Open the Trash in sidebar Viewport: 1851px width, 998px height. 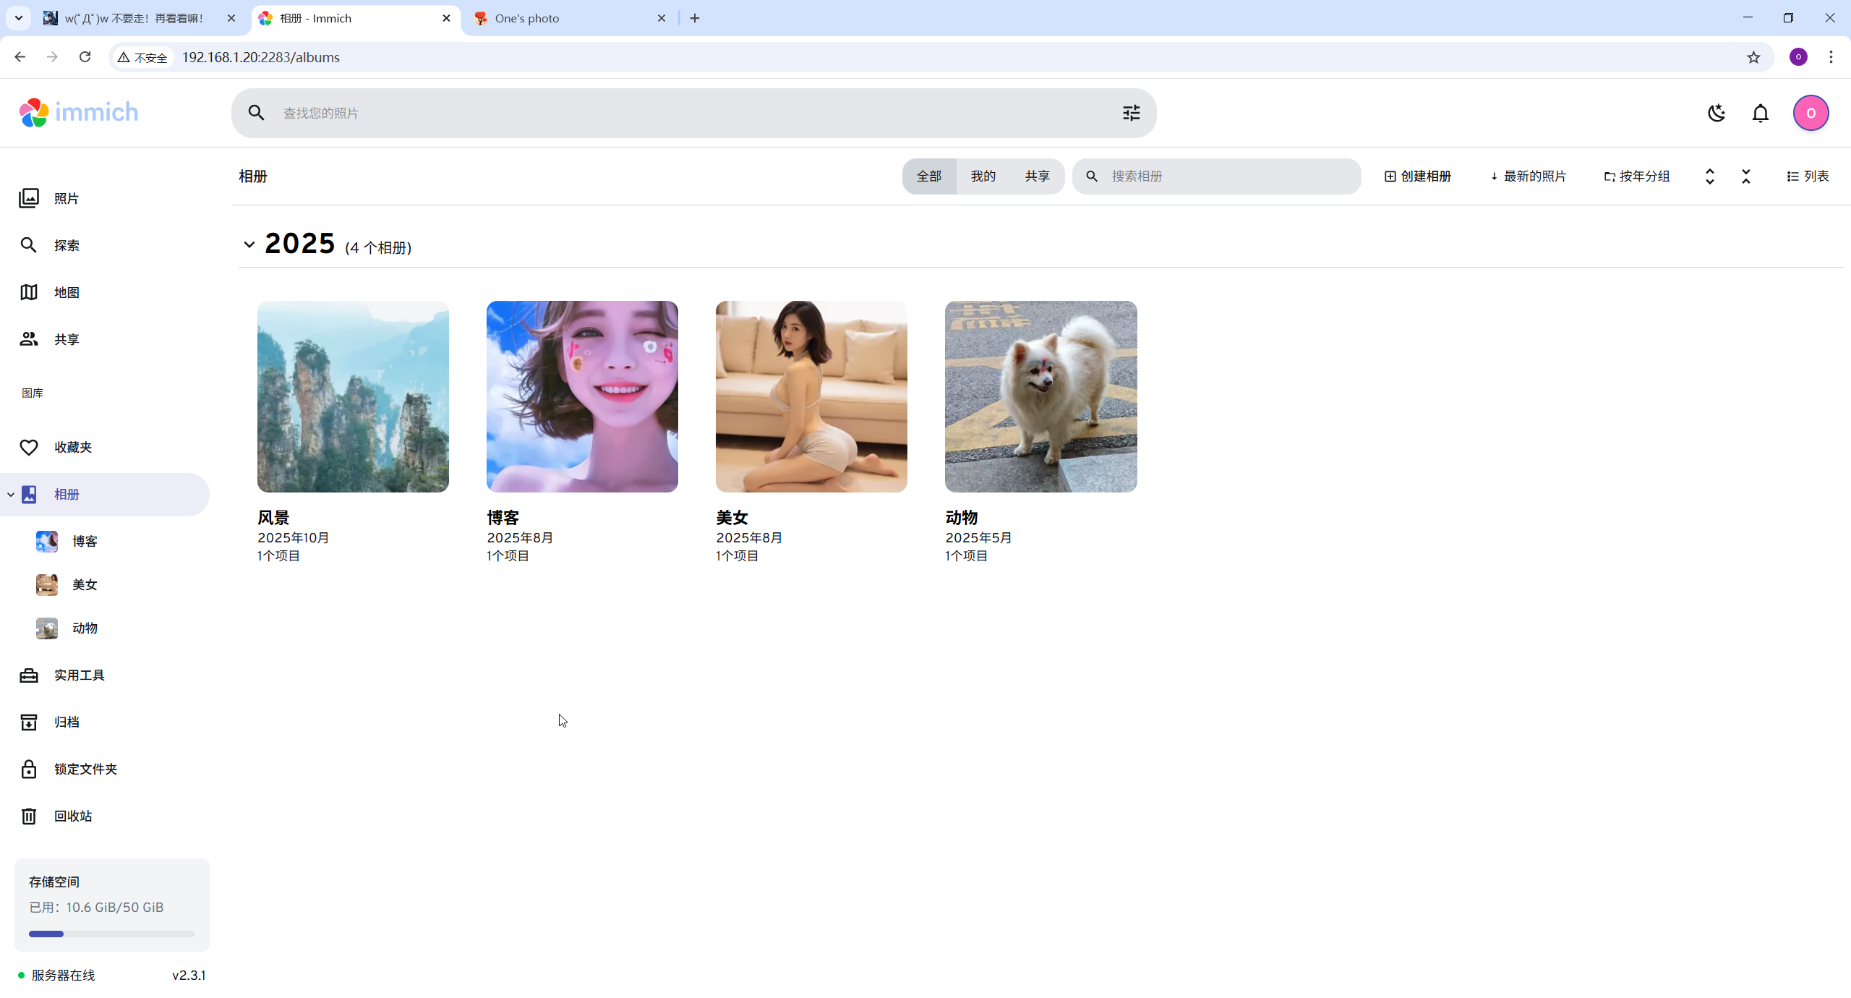tap(72, 816)
